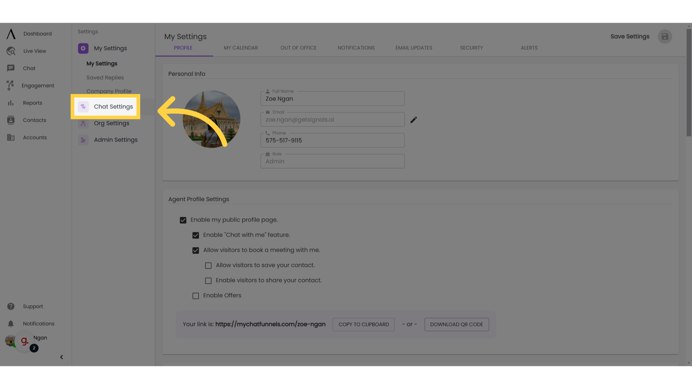Click the email edit pencil icon
Image resolution: width=692 pixels, height=389 pixels.
coord(413,120)
